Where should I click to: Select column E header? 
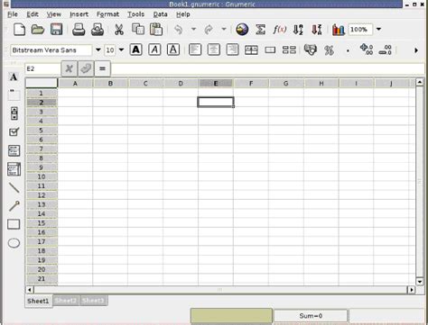216,84
